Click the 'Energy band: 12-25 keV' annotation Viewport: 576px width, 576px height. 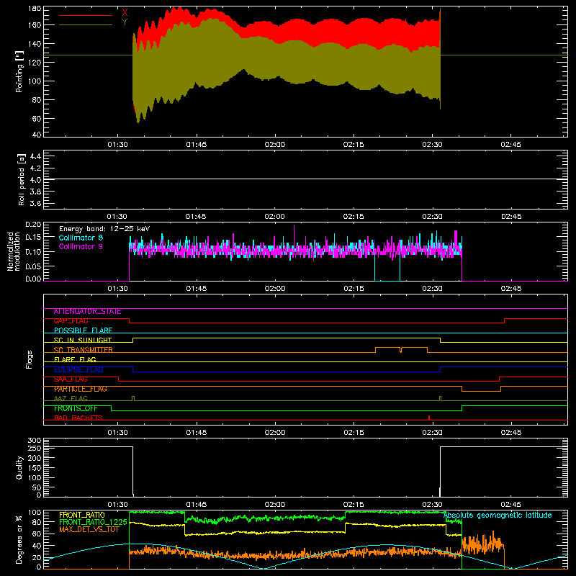pos(104,229)
